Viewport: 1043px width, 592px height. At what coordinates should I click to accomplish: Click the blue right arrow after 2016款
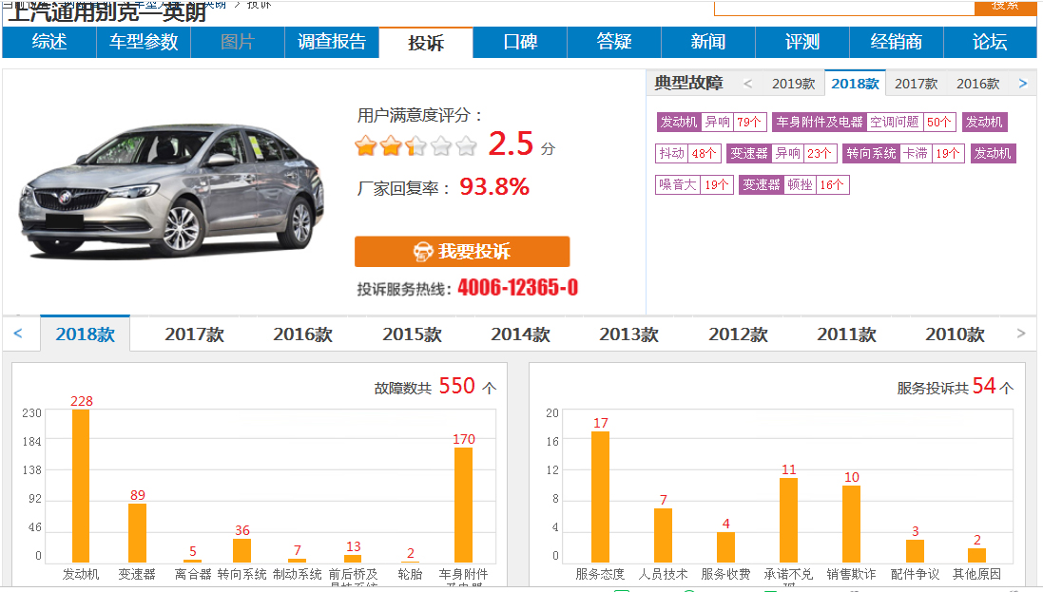(1023, 84)
